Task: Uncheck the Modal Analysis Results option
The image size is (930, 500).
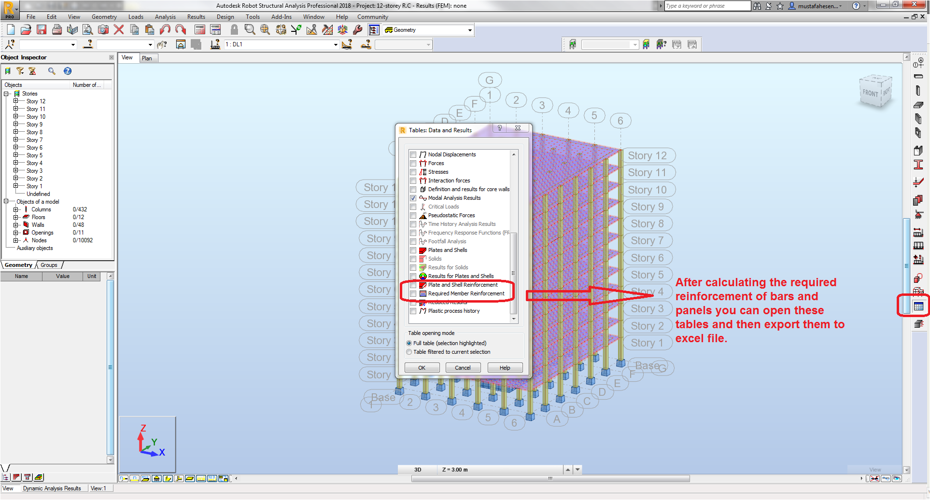Action: 413,198
